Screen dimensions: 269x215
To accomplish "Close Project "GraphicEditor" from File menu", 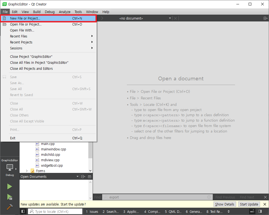I will [49, 56].
